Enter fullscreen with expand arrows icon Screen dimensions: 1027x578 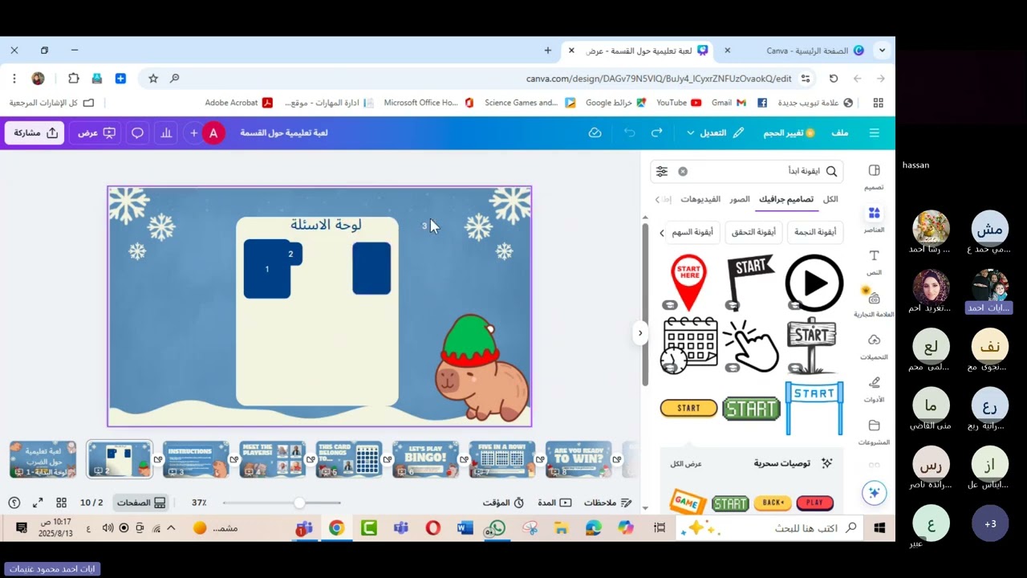point(38,503)
